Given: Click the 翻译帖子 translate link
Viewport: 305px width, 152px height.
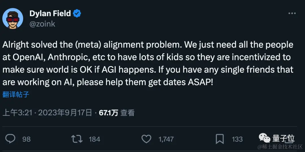Looking at the screenshot, I should [x=16, y=94].
